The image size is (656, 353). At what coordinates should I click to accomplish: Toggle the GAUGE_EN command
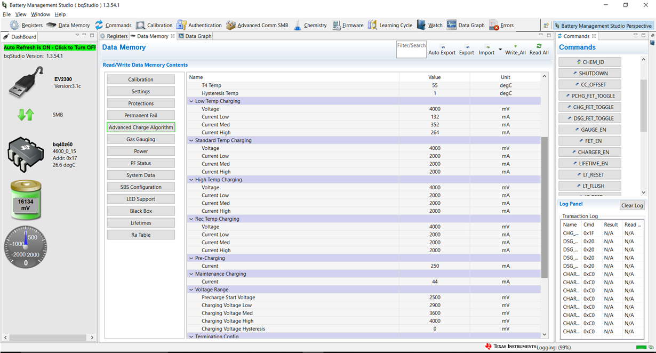pyautogui.click(x=590, y=130)
